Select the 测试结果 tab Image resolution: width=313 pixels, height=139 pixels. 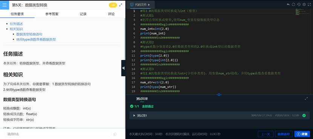click(142, 99)
